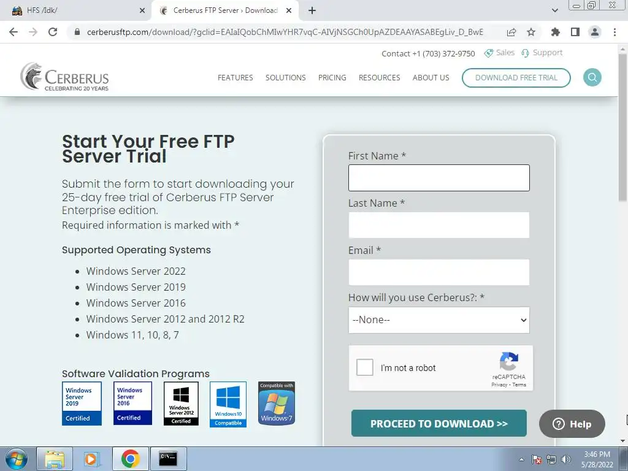Open the command prompt taskbar icon
This screenshot has width=628, height=471.
(x=168, y=459)
